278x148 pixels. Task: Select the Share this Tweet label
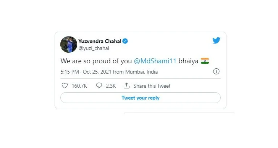click(x=152, y=86)
